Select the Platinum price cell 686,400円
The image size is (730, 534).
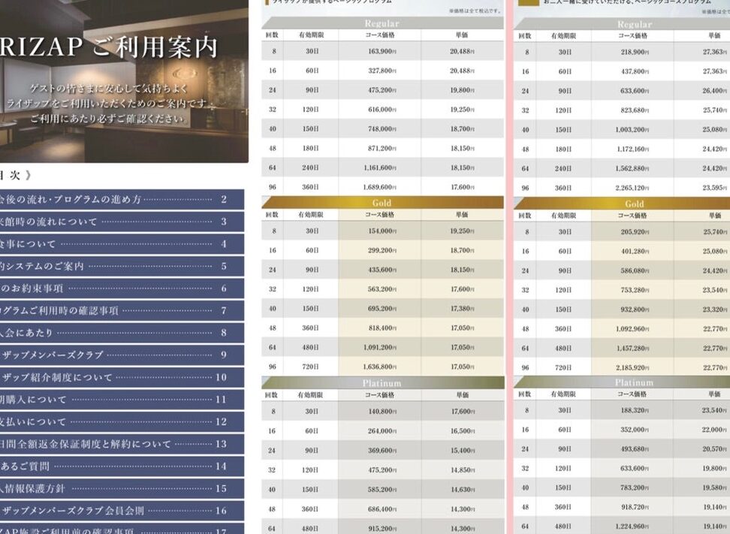(x=382, y=509)
